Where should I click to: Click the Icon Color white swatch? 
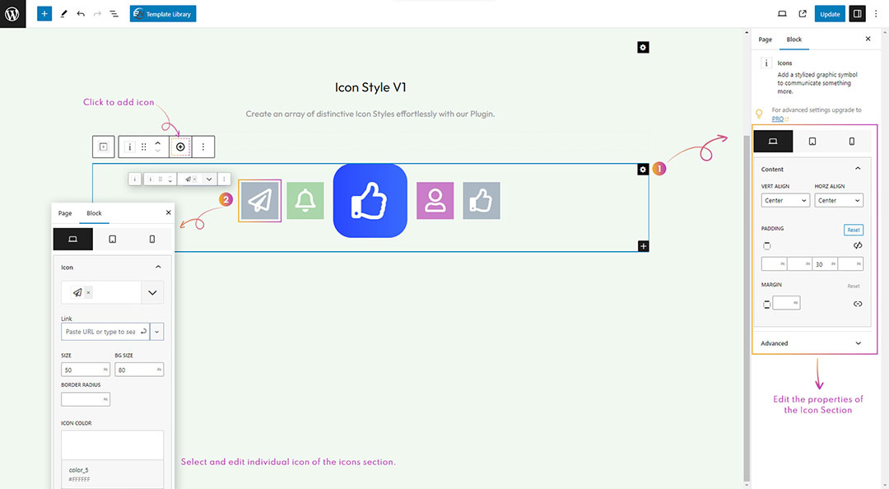tap(112, 445)
